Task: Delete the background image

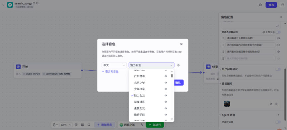Action: click(276, 104)
